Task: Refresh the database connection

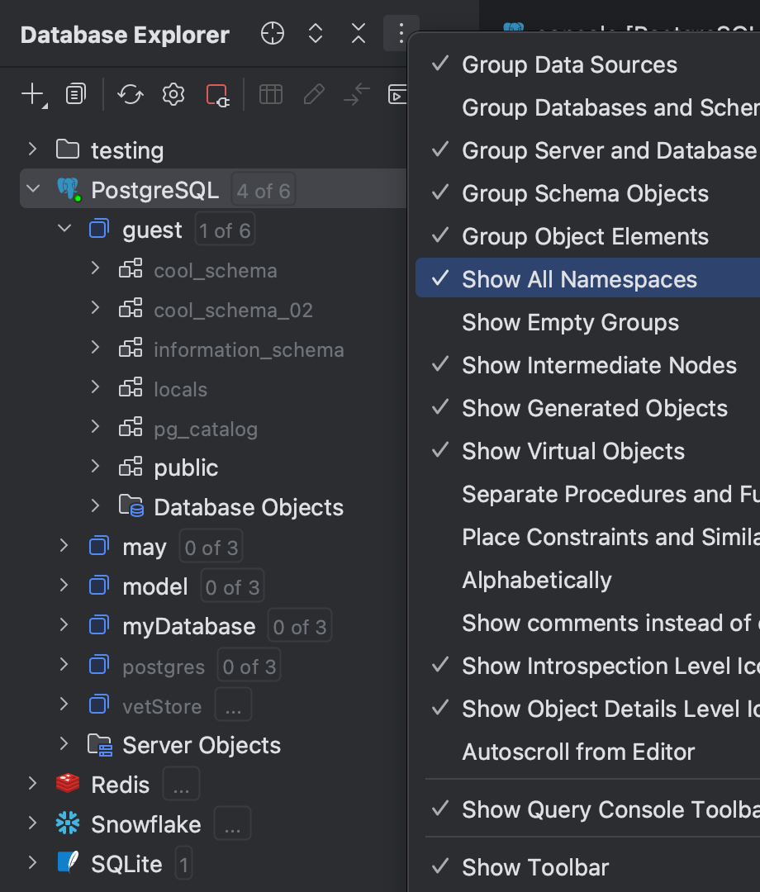Action: click(130, 93)
